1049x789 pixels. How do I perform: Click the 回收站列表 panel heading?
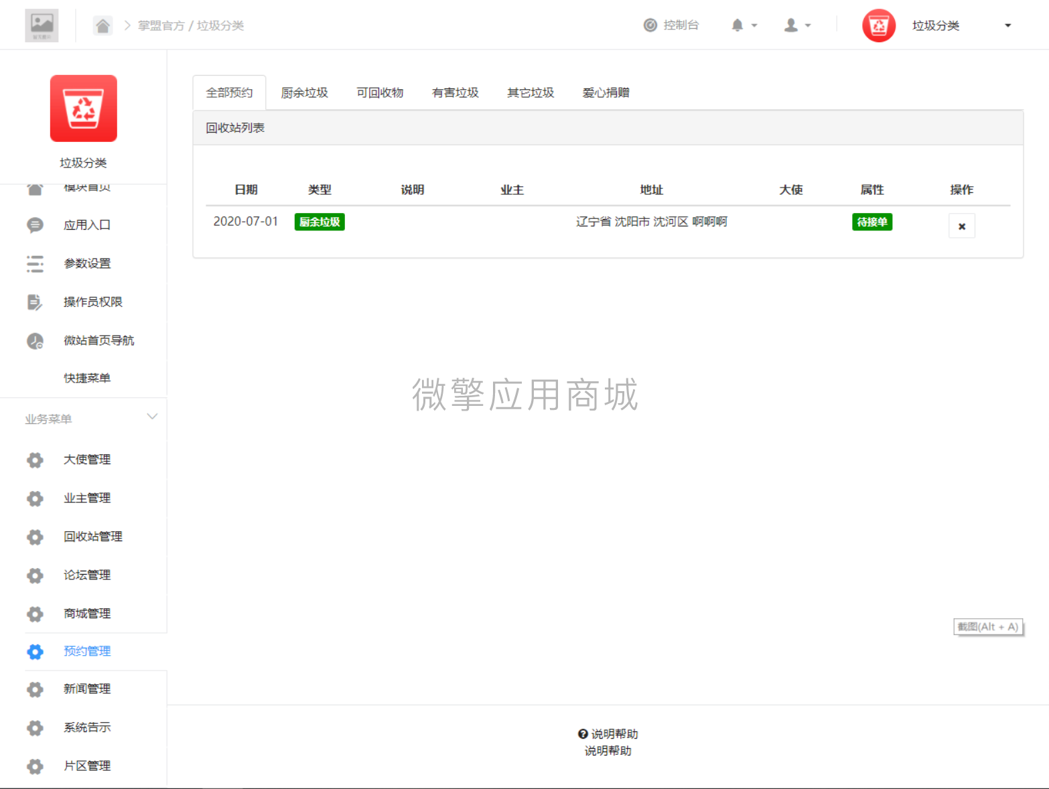click(x=235, y=128)
